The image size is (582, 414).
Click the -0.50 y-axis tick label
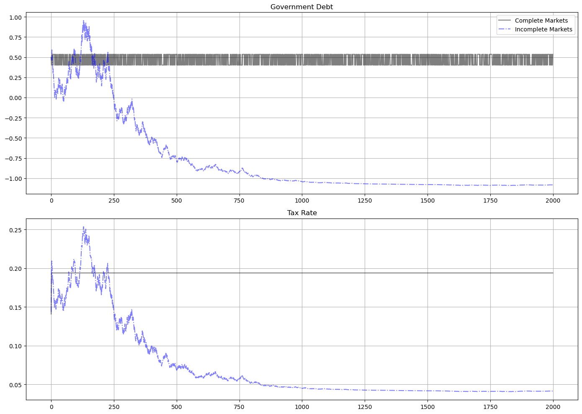coord(13,138)
